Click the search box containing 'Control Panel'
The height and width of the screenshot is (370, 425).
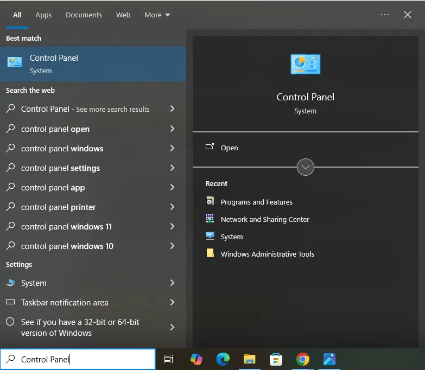pyautogui.click(x=78, y=359)
